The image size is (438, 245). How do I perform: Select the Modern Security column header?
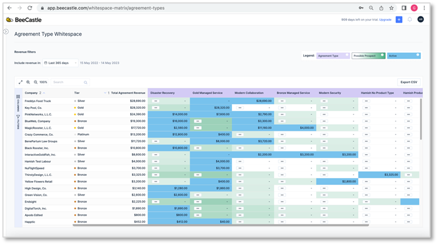pos(329,93)
